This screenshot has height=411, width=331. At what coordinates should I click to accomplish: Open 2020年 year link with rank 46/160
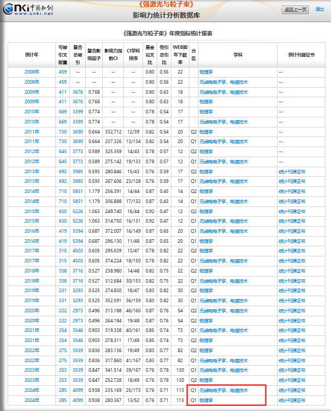pyautogui.click(x=32, y=311)
